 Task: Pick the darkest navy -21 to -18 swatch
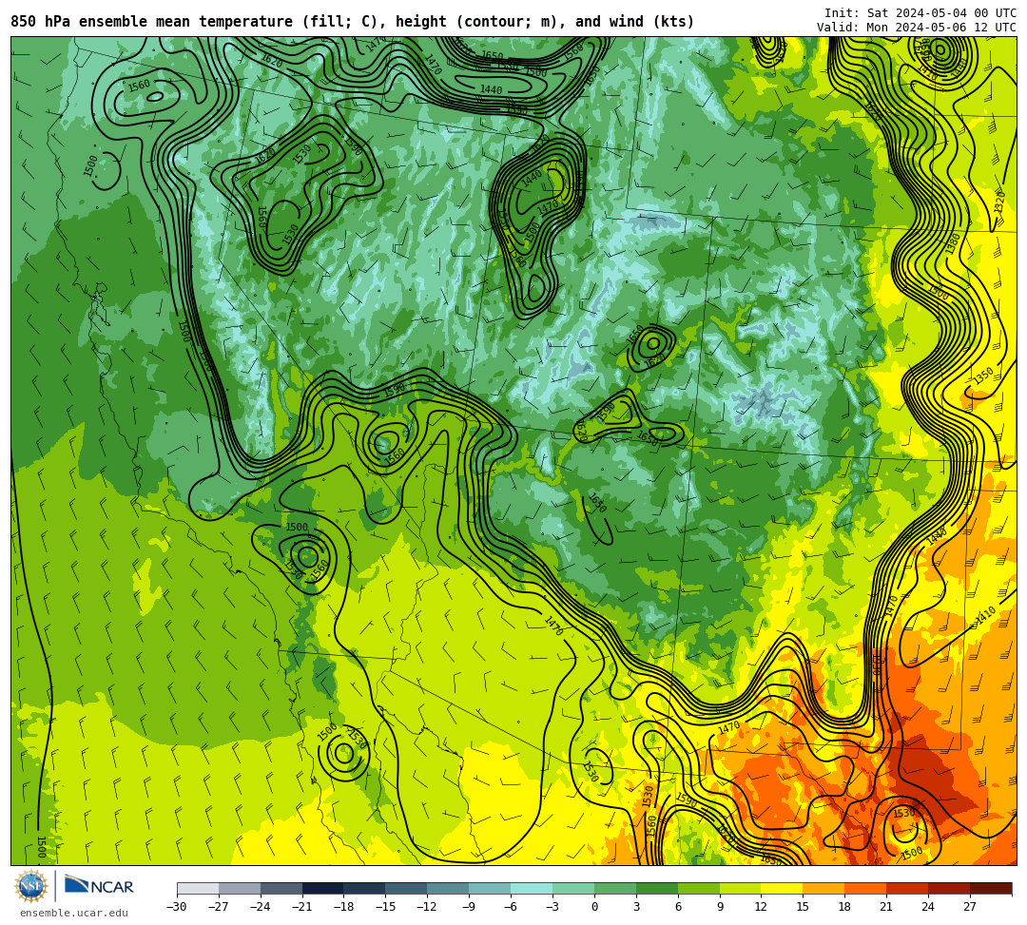pyautogui.click(x=323, y=888)
